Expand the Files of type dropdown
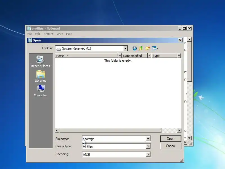The width and height of the screenshot is (225, 169). (x=148, y=146)
